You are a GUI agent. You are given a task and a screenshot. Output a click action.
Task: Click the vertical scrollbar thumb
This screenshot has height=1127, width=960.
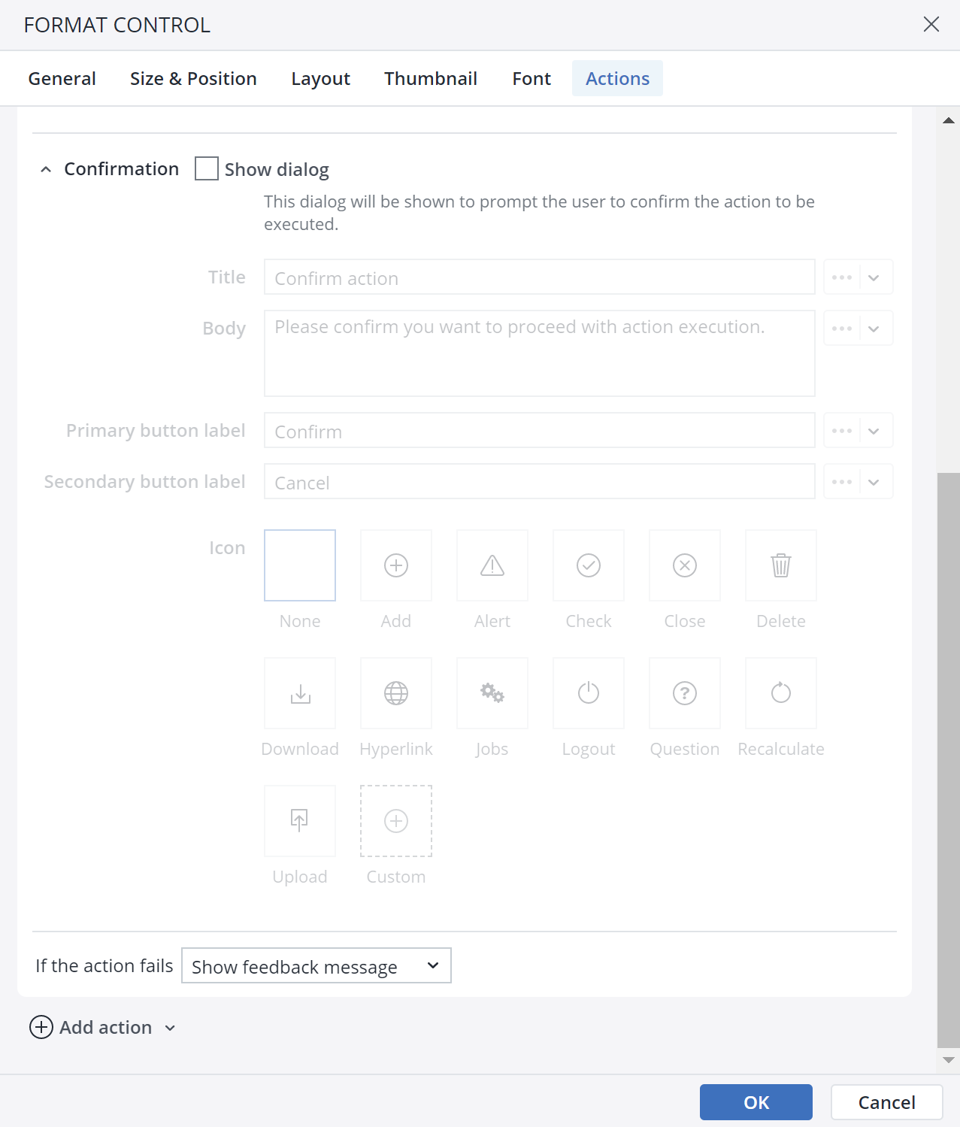(x=949, y=760)
